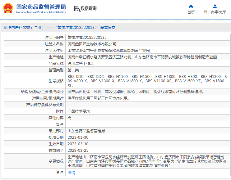Click the house icon above 首页

[191, 6]
